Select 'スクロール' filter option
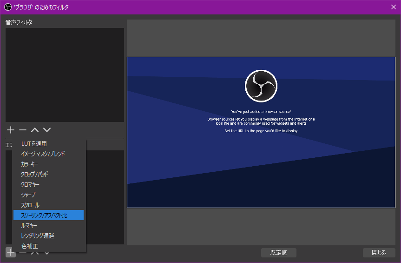This screenshot has width=401, height=263. (x=49, y=205)
